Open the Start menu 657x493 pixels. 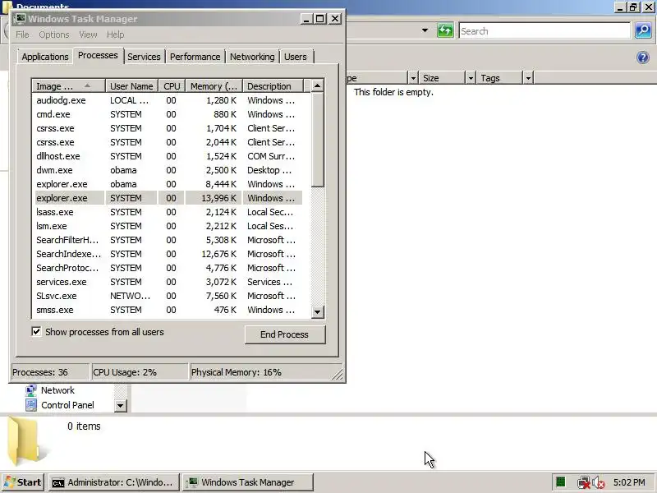pyautogui.click(x=23, y=482)
